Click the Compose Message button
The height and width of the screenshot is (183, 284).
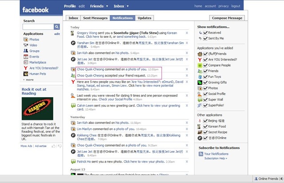pyautogui.click(x=227, y=18)
